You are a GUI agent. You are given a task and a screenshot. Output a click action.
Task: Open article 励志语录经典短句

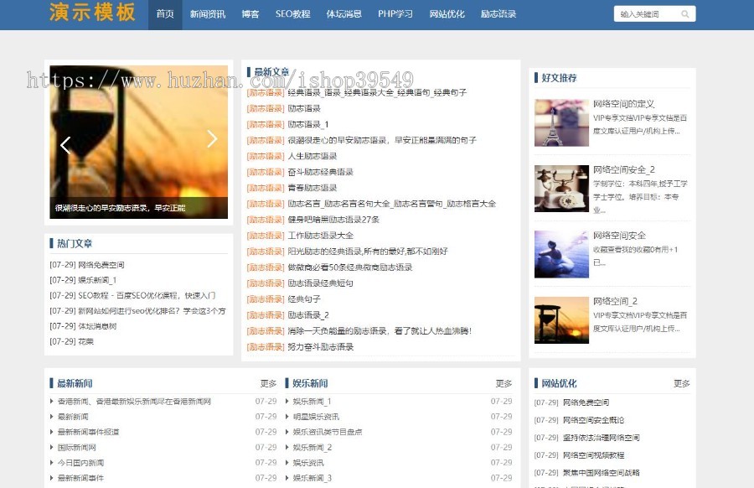click(x=320, y=283)
